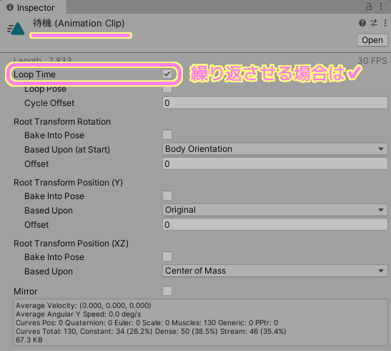Select the Inspector tab
Image resolution: width=391 pixels, height=351 pixels.
33,7
